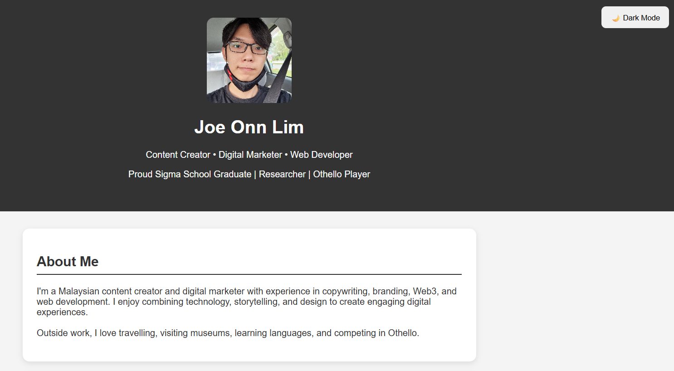
Task: Click the crescent moon icon
Action: coord(616,18)
